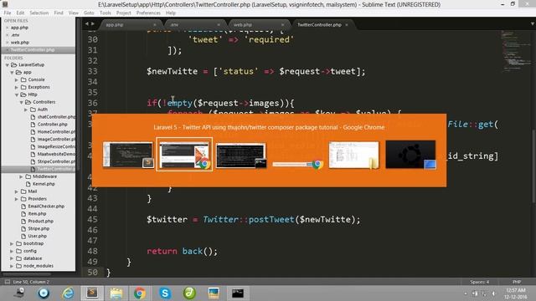Go to next tab with right arrow

[x=93, y=24]
